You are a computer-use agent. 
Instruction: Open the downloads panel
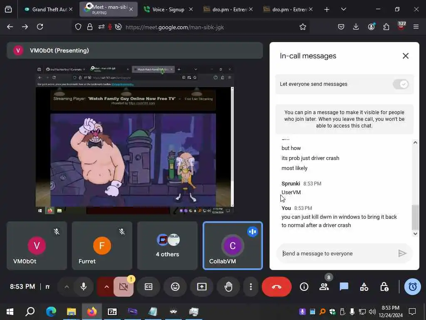tap(356, 27)
